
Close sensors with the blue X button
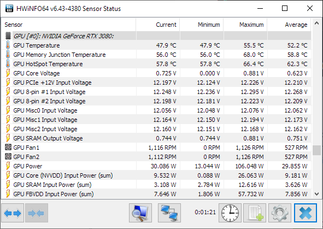[306, 213]
